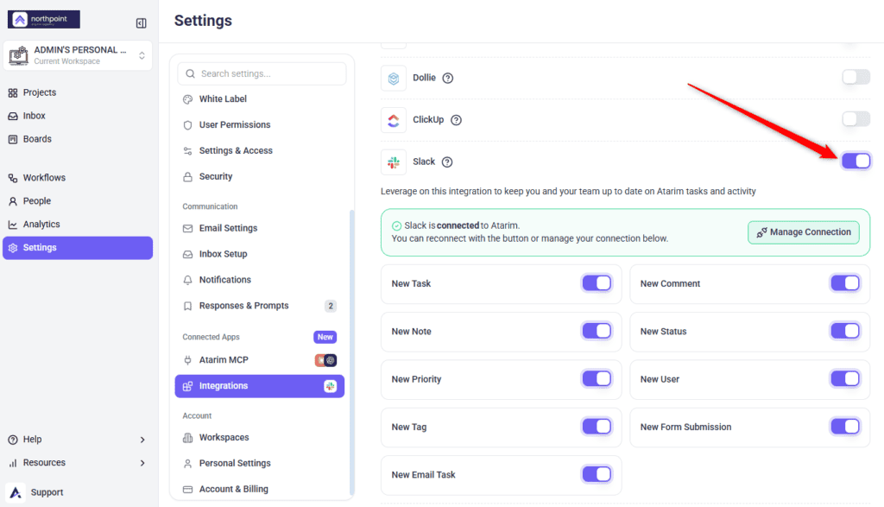Toggle New Priority notifications
The height and width of the screenshot is (507, 884).
pyautogui.click(x=597, y=379)
